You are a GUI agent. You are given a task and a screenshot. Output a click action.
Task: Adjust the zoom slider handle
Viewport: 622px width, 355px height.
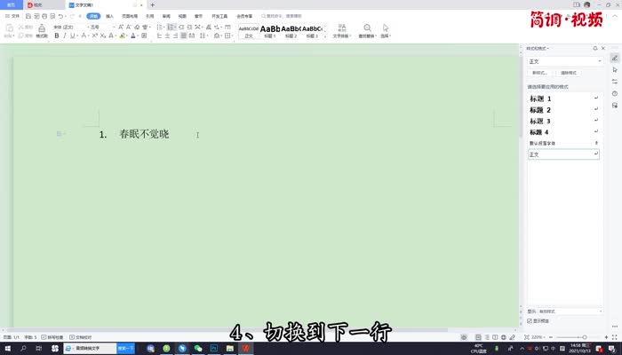click(x=585, y=337)
